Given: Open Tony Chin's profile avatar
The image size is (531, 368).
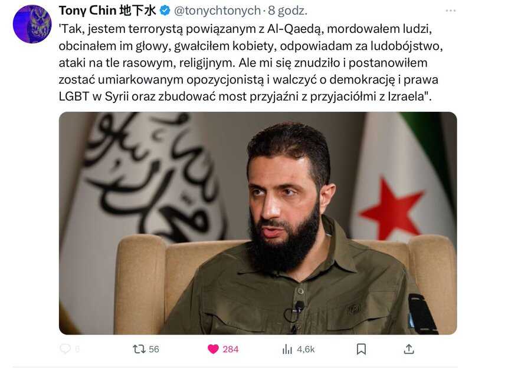Looking at the screenshot, I should pos(32,24).
